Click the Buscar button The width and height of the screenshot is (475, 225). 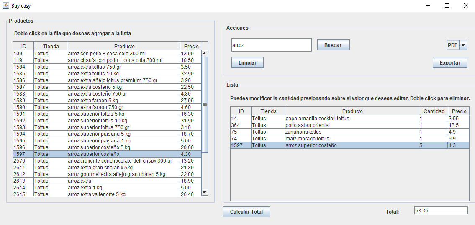coord(333,45)
